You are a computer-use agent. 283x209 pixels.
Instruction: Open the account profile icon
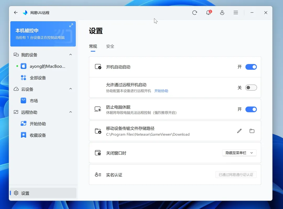point(222,12)
